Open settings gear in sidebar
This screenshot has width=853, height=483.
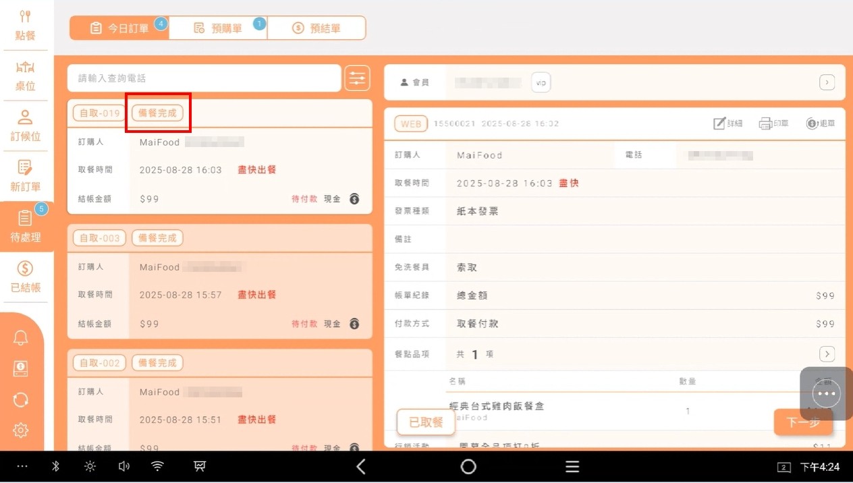tap(21, 430)
